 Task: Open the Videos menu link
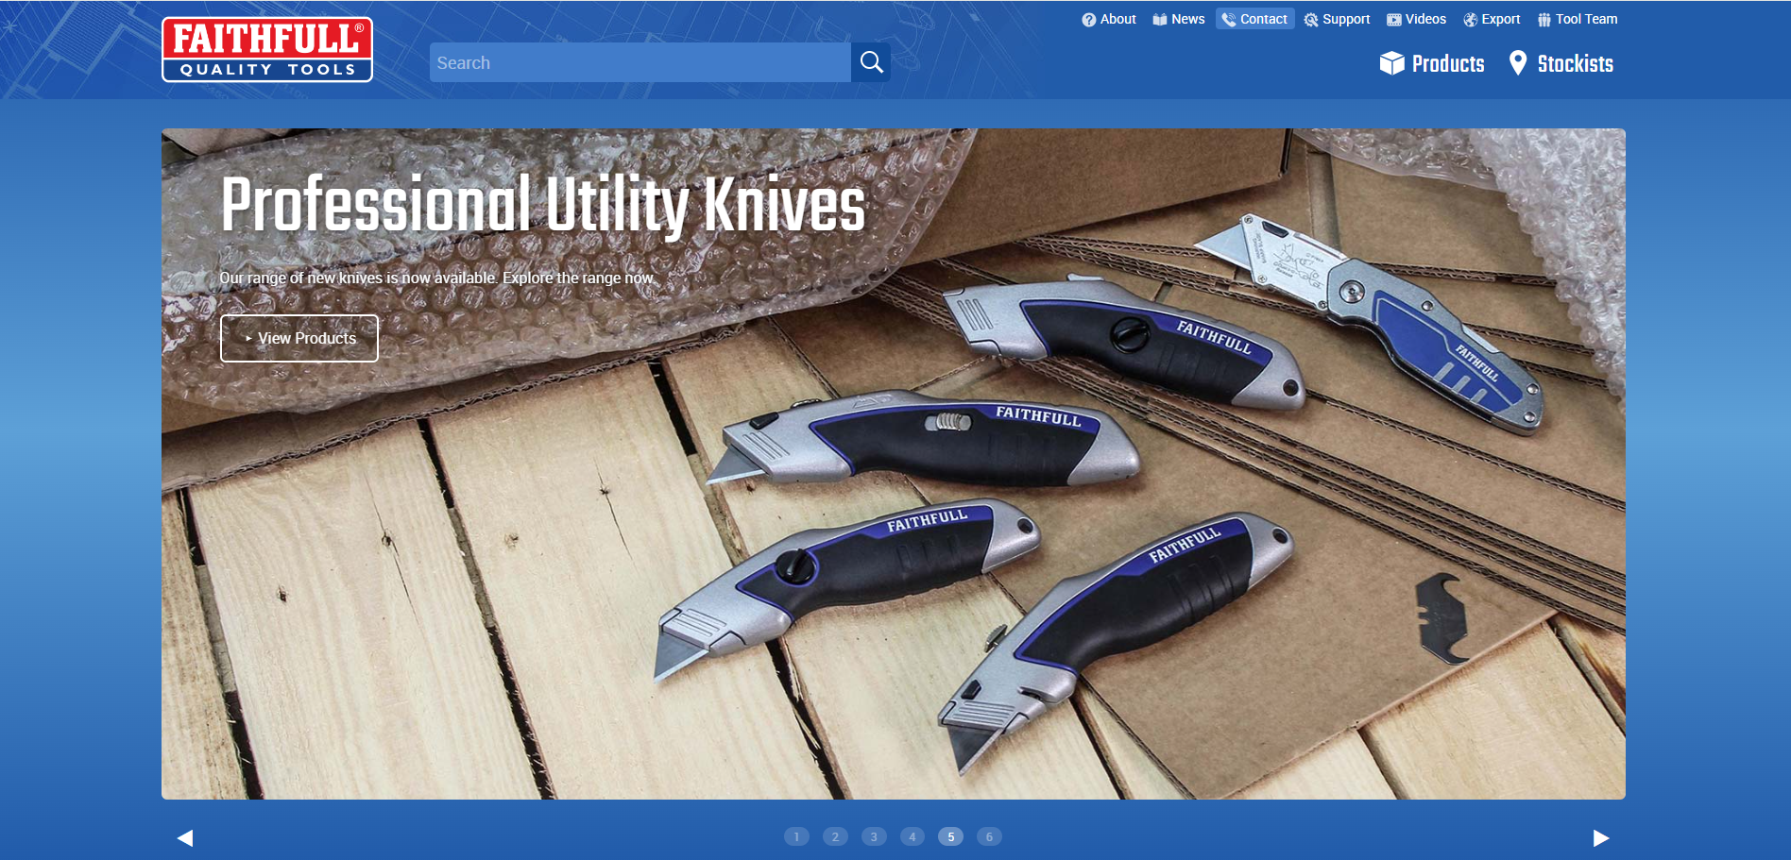pyautogui.click(x=1416, y=19)
